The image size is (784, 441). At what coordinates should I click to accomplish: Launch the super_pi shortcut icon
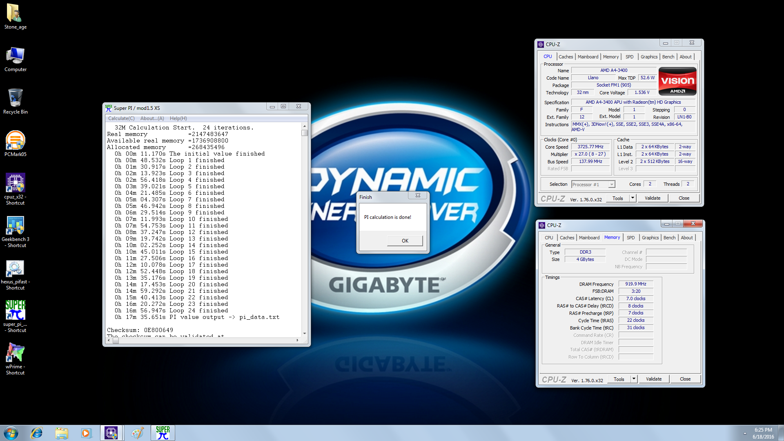click(x=15, y=316)
